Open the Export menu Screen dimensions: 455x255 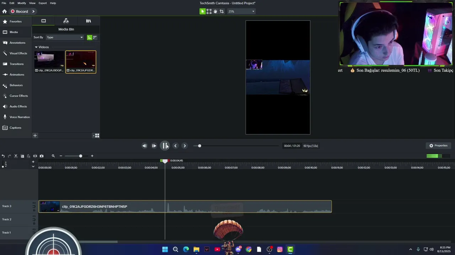tap(43, 3)
